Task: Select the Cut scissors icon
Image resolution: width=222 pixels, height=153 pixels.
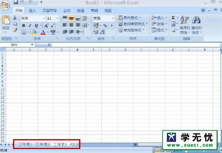Action: point(15,18)
